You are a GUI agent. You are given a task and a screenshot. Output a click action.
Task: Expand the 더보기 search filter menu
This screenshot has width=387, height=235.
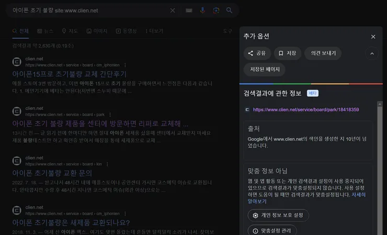tap(154, 31)
